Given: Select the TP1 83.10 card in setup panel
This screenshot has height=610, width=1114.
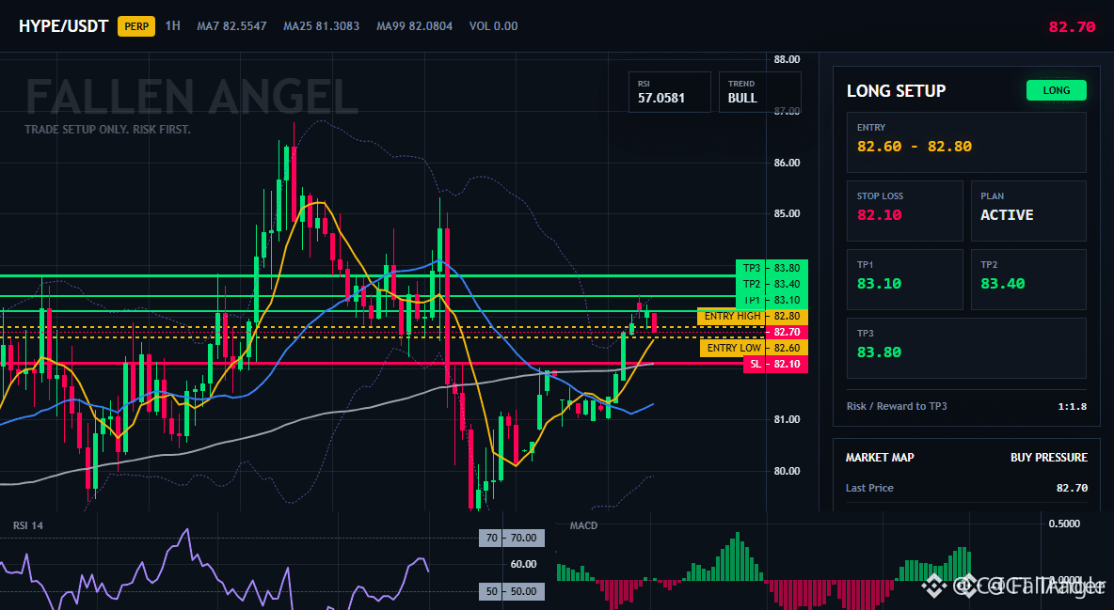Looking at the screenshot, I should 904,279.
